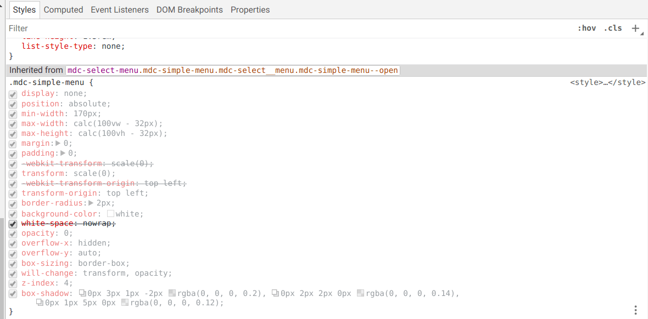Toggle the margin property checkbox
Screen dimensions: 648x319
(13, 144)
